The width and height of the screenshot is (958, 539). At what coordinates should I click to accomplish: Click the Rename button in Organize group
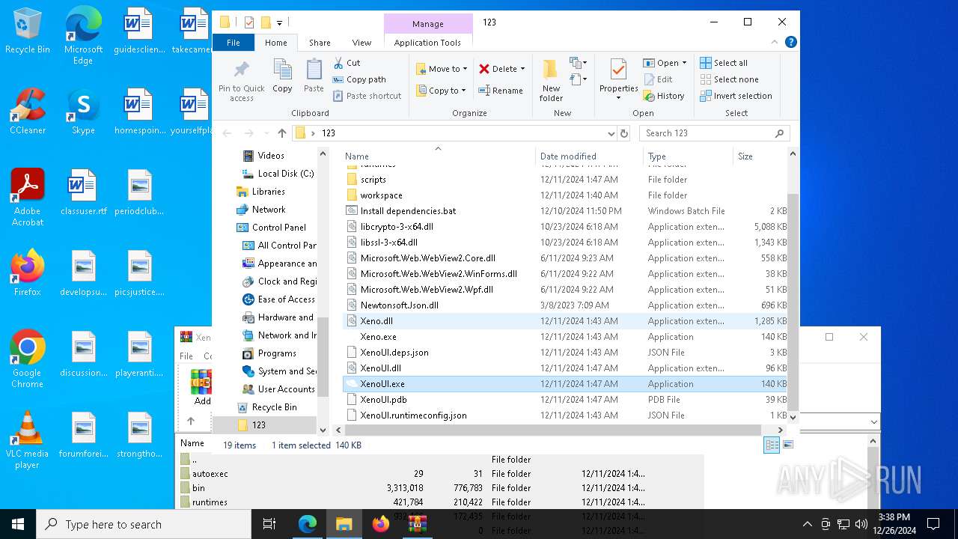click(501, 91)
